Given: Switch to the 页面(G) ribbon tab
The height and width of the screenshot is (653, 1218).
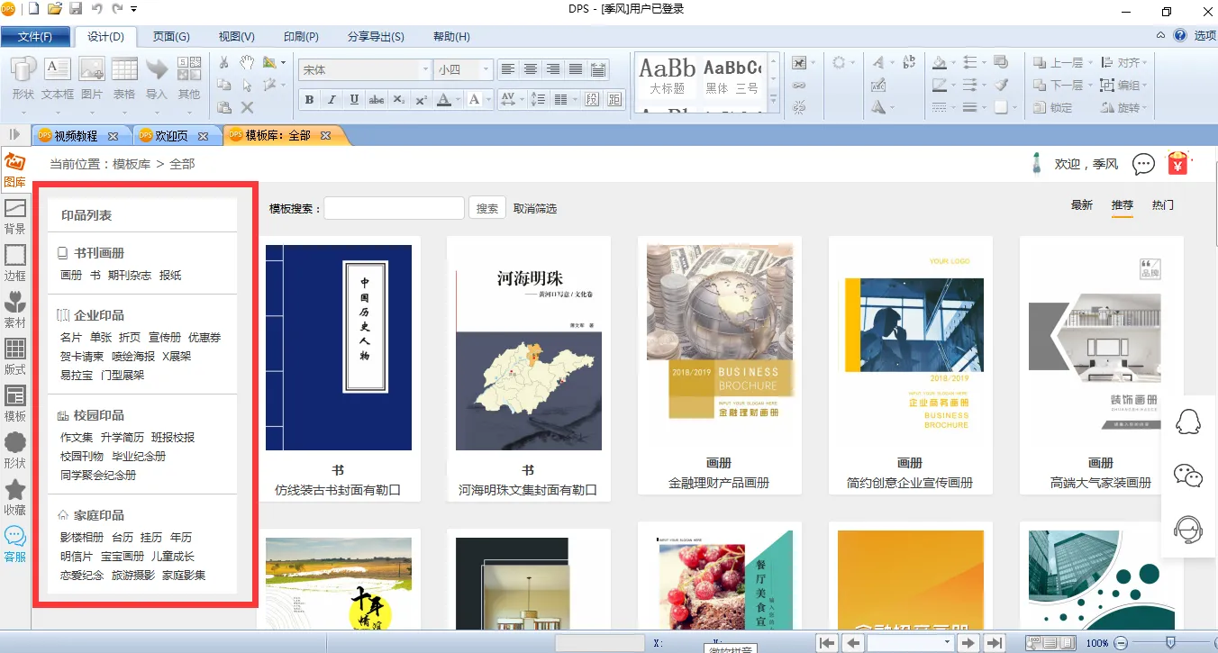Looking at the screenshot, I should coord(170,36).
